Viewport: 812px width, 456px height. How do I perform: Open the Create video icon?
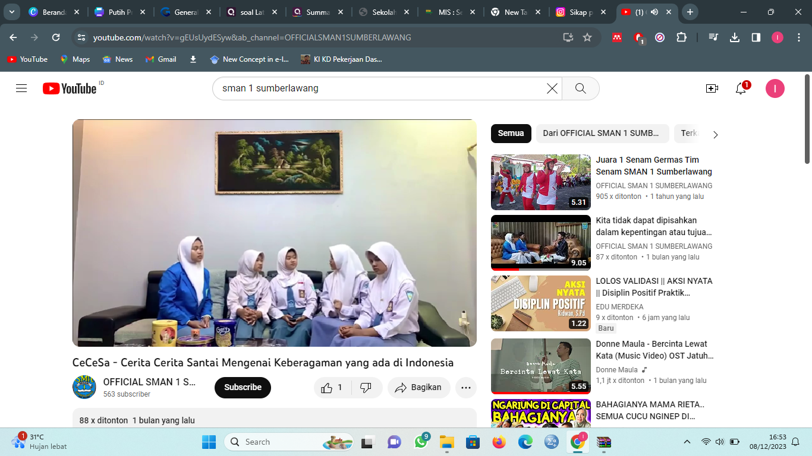tap(712, 88)
